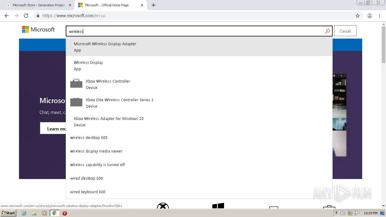Select wireless display media viewer suggestion

(199, 151)
